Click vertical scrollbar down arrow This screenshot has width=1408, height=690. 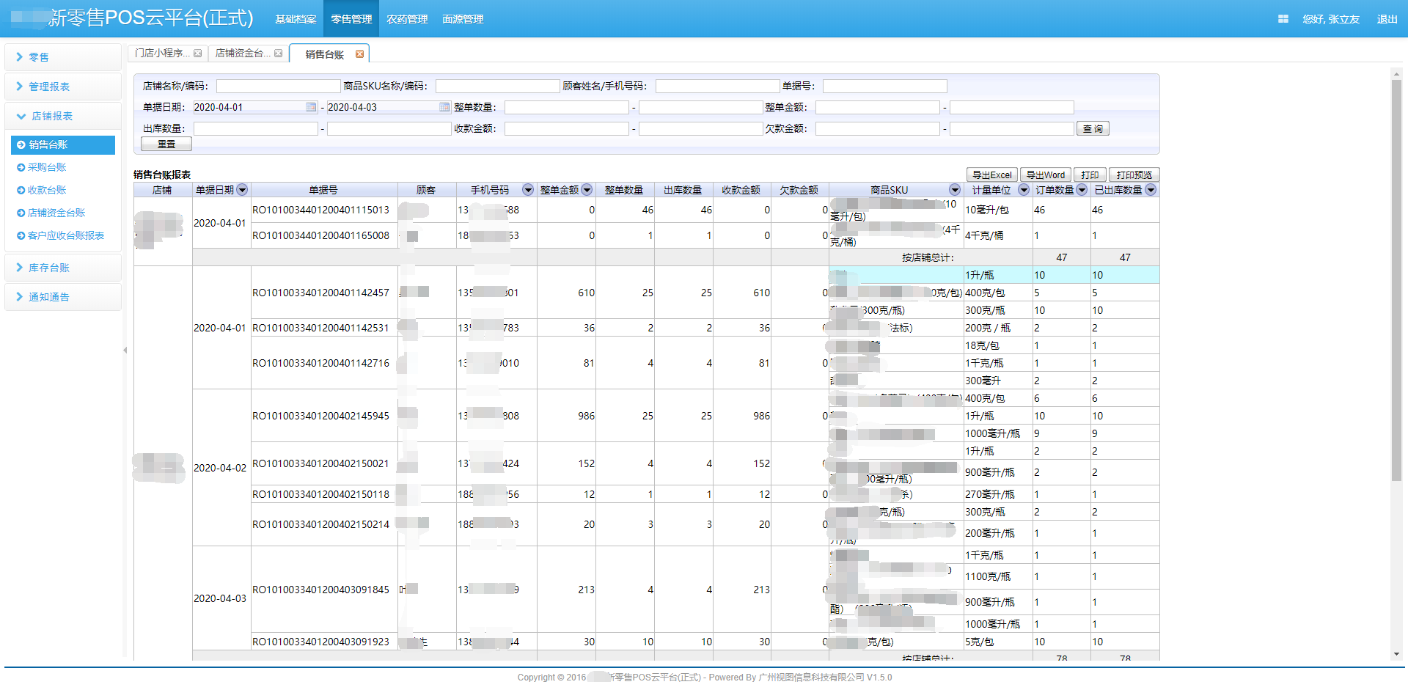coord(1396,654)
